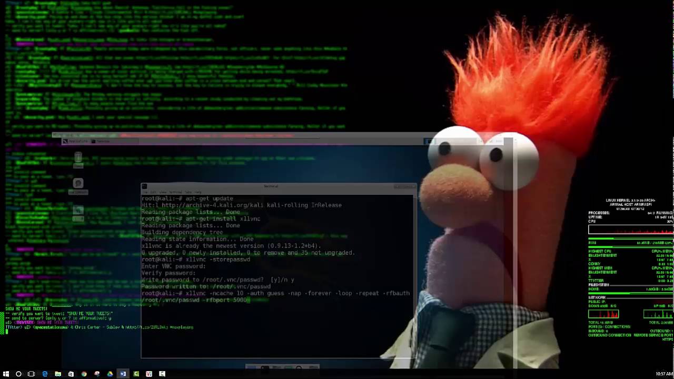Open the Applications menu in the Kali panel
The height and width of the screenshot is (379, 674).
tap(76, 141)
